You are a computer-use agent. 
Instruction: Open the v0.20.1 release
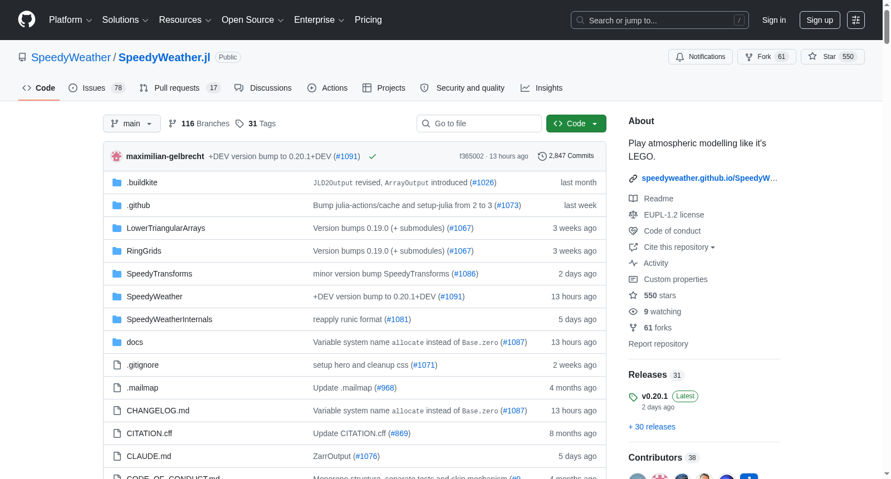tap(655, 396)
